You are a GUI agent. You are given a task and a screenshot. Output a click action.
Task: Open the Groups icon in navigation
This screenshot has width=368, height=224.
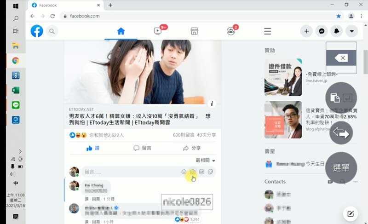[230, 31]
